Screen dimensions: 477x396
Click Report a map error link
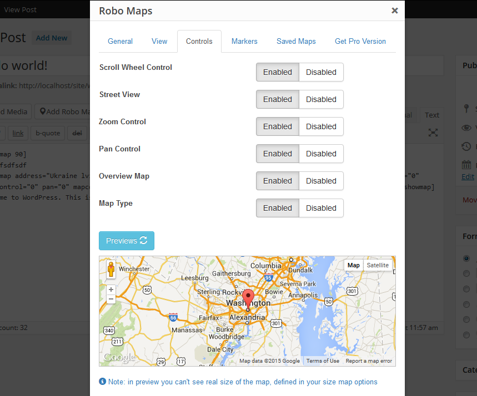click(369, 361)
